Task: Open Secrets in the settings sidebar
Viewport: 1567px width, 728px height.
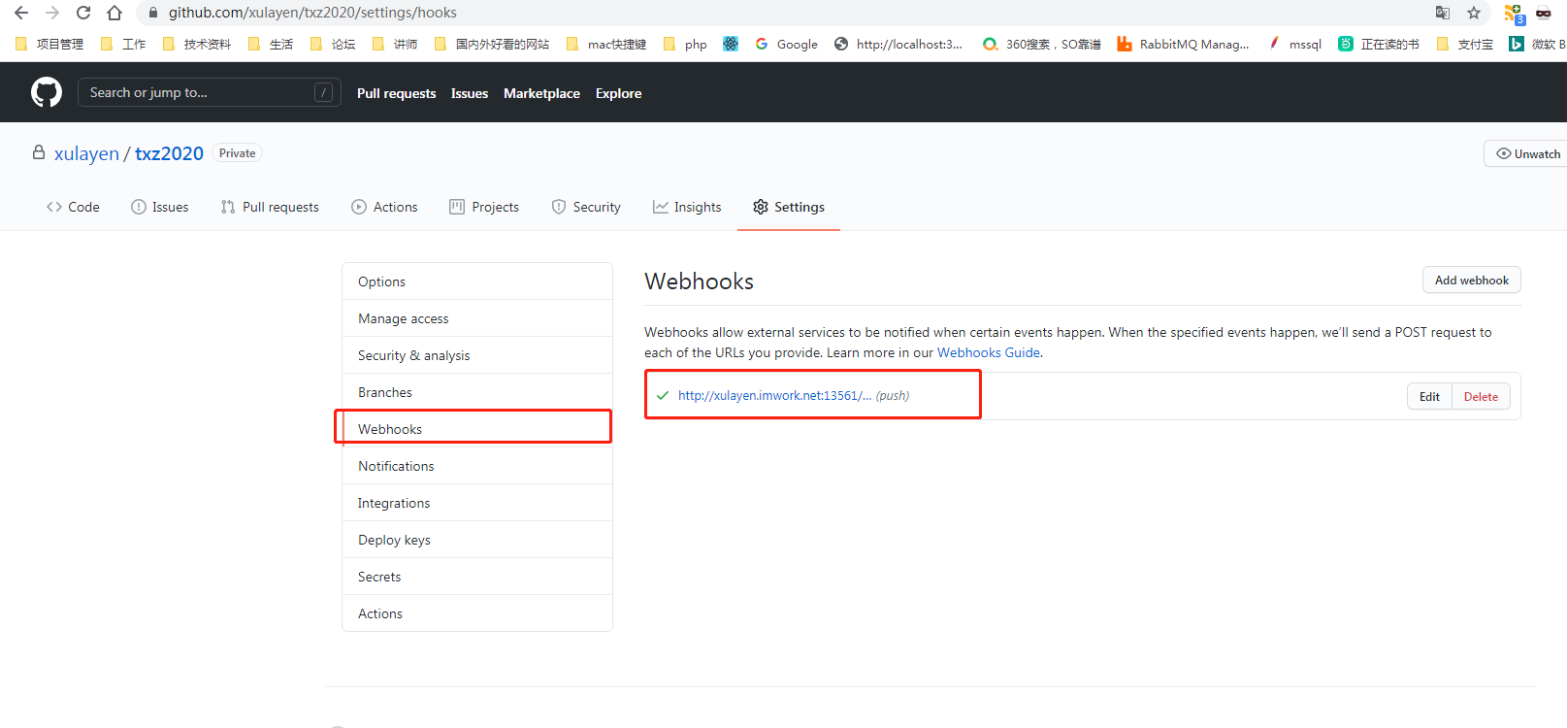Action: (477, 577)
